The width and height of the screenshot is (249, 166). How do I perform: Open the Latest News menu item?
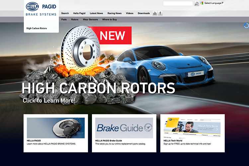(x=96, y=13)
